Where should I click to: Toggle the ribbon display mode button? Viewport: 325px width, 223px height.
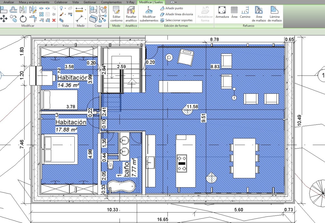(172, 2)
